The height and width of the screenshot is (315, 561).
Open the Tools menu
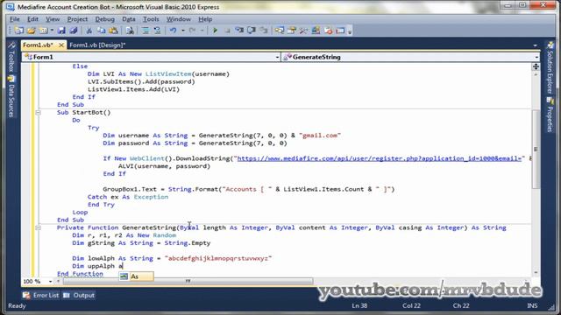click(x=151, y=19)
